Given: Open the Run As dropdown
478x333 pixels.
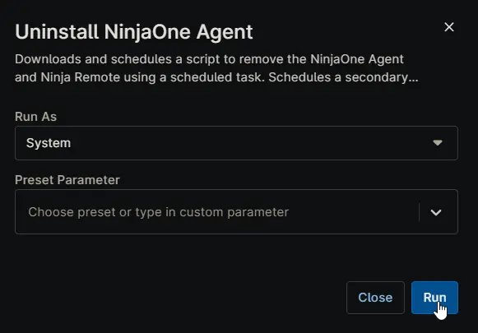Looking at the screenshot, I should [236, 143].
